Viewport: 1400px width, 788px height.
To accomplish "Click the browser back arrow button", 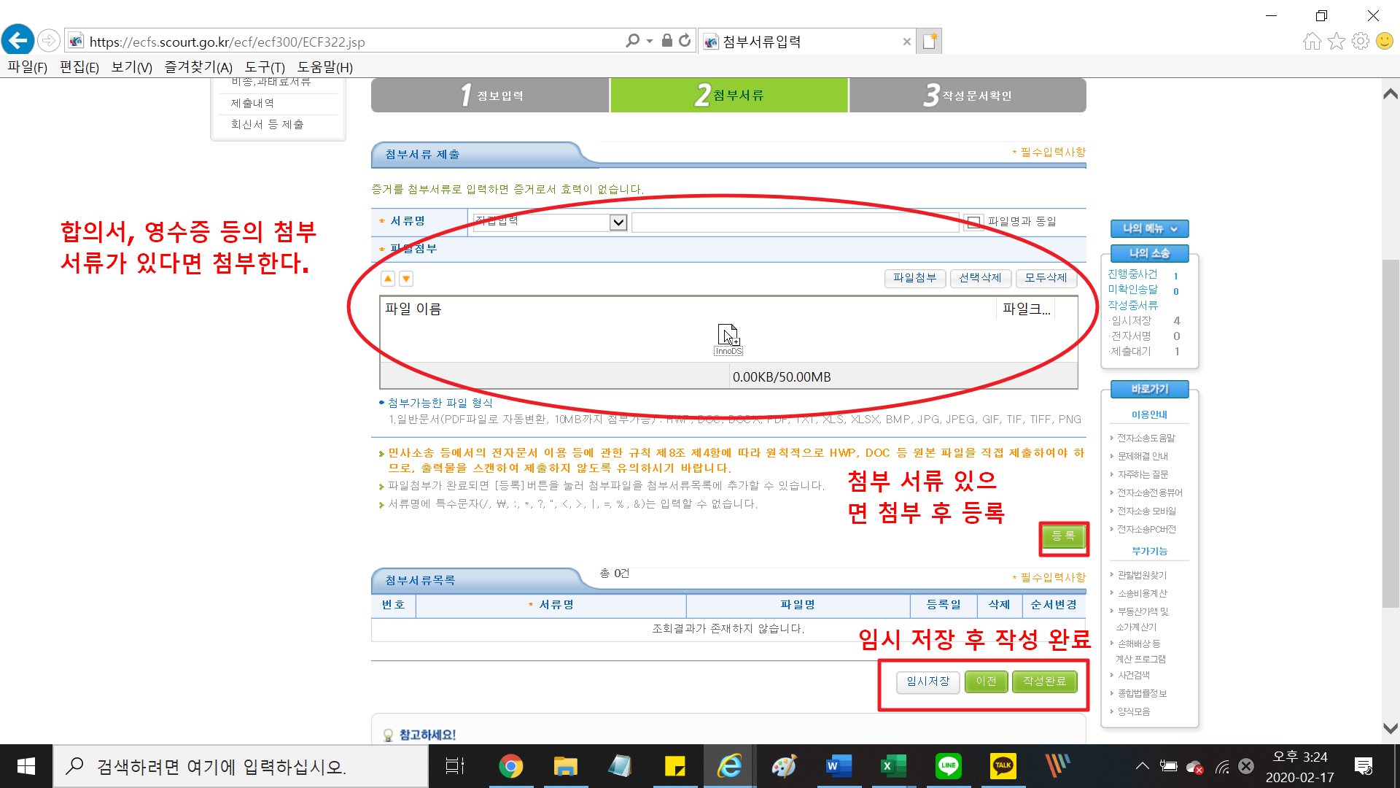I will tap(18, 40).
